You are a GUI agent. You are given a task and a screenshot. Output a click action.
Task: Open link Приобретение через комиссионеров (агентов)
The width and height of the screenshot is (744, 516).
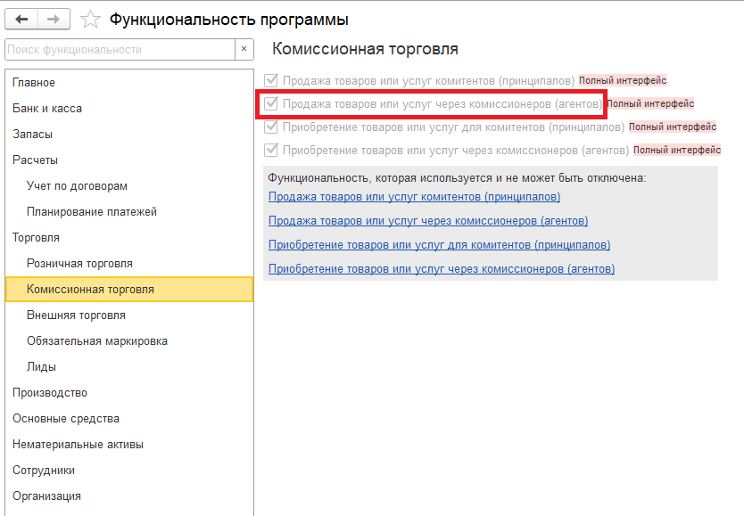pyautogui.click(x=442, y=268)
